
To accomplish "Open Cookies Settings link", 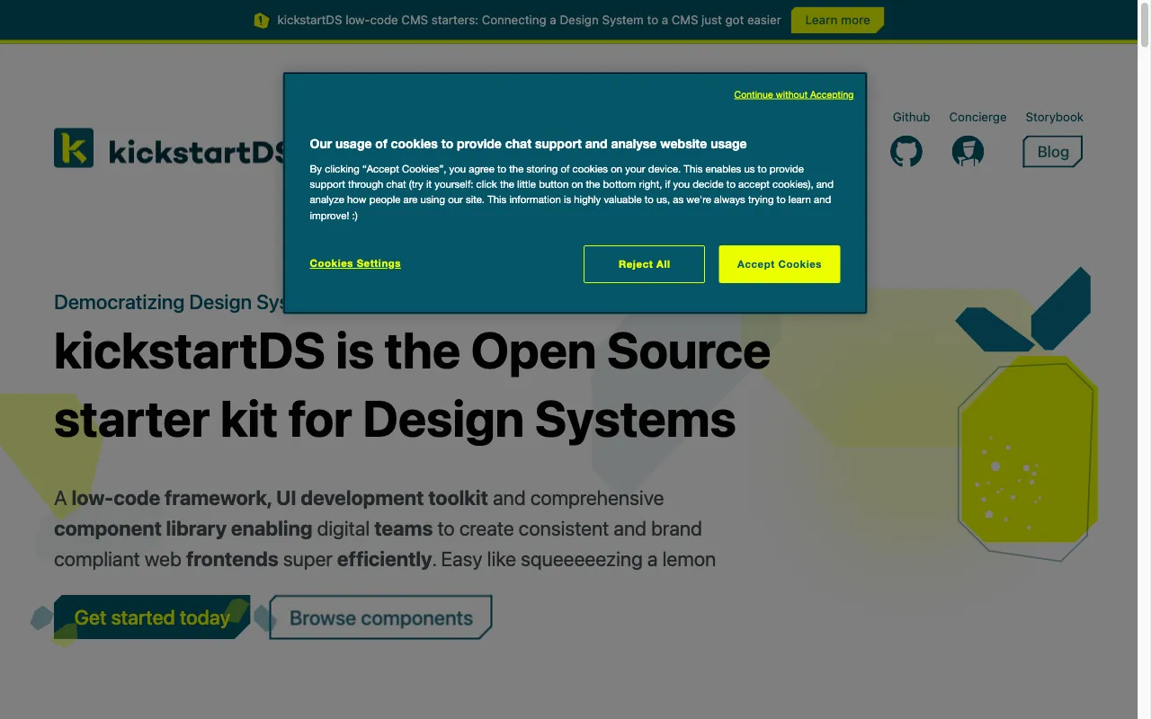I will tap(355, 263).
